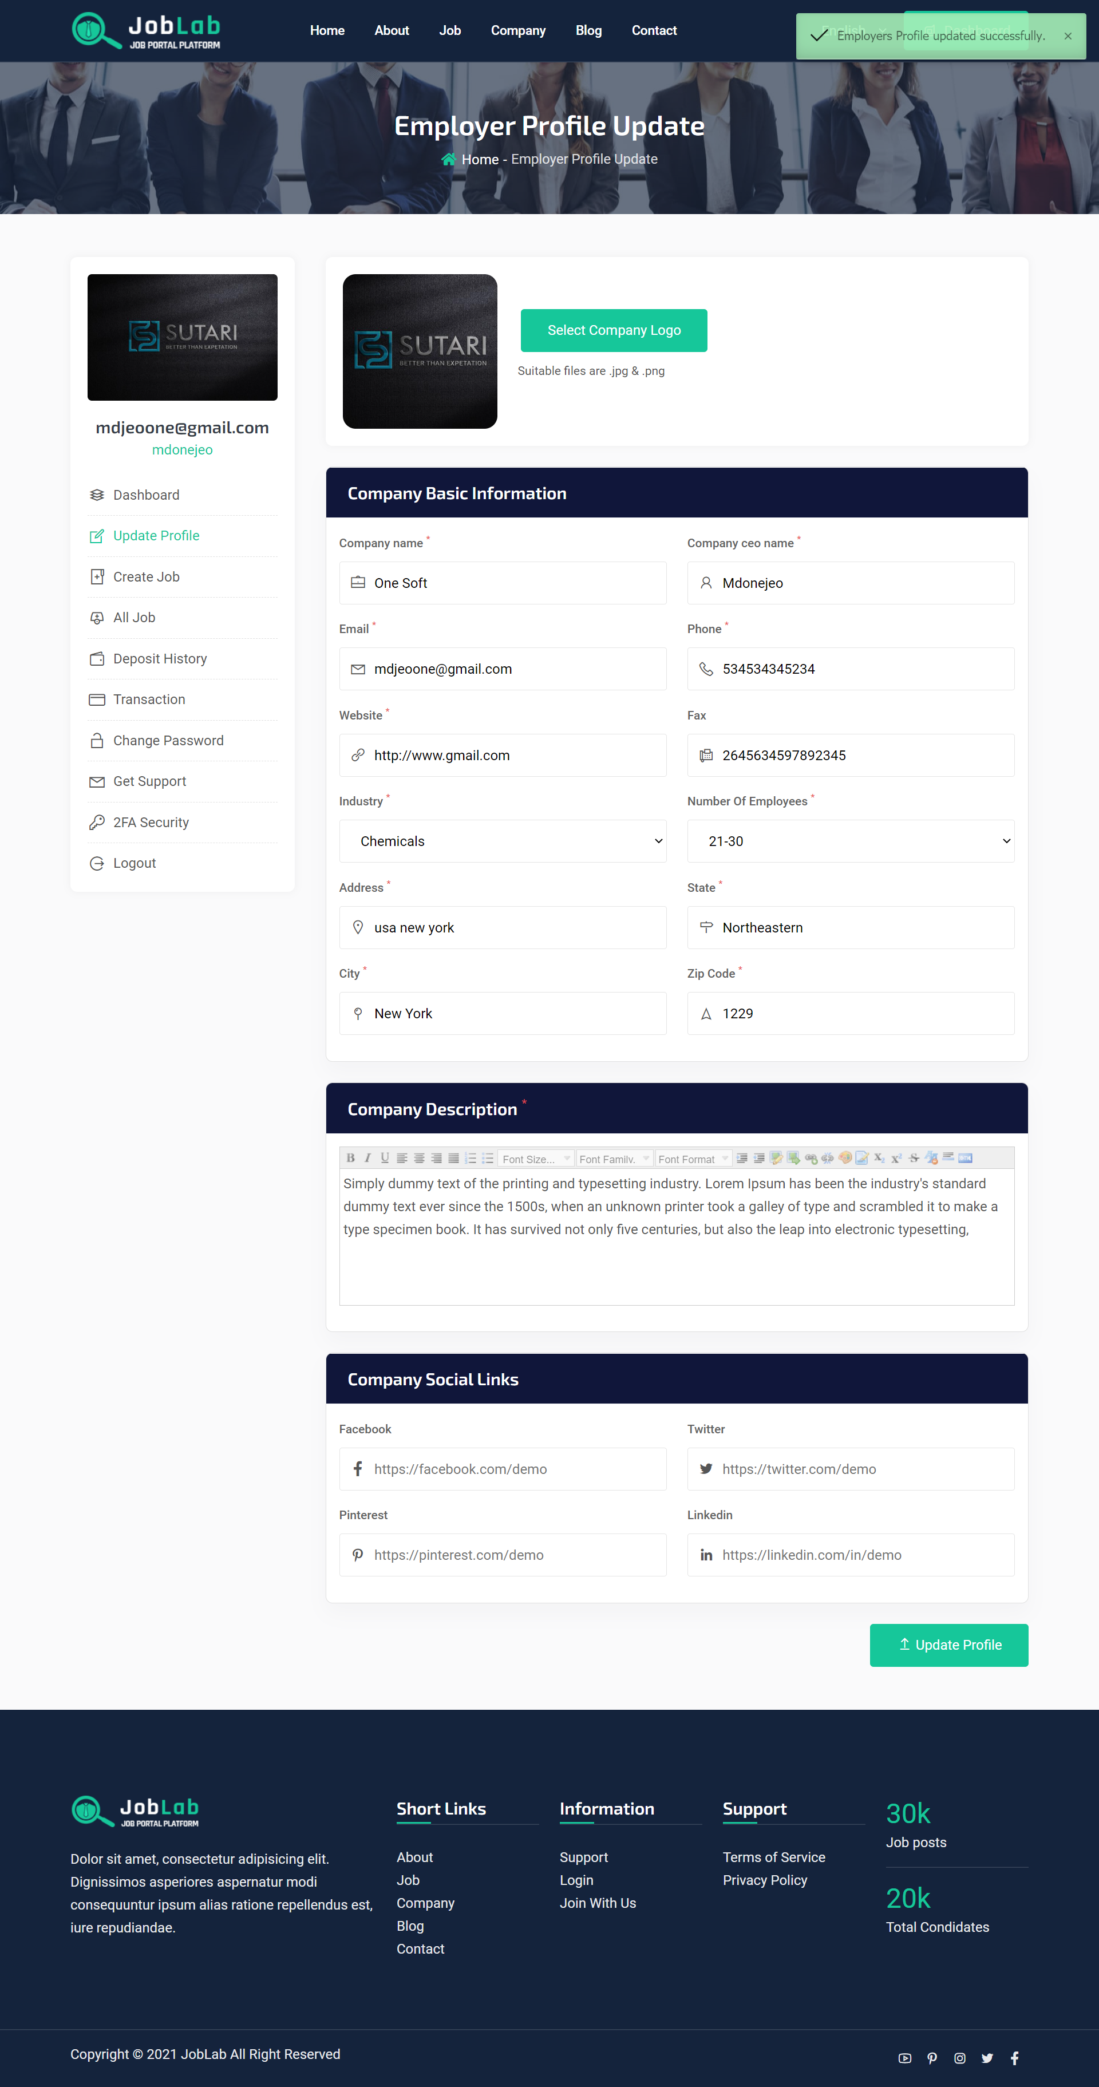Select the subscript icon in the editor
This screenshot has width=1099, height=2087.
pyautogui.click(x=879, y=1158)
